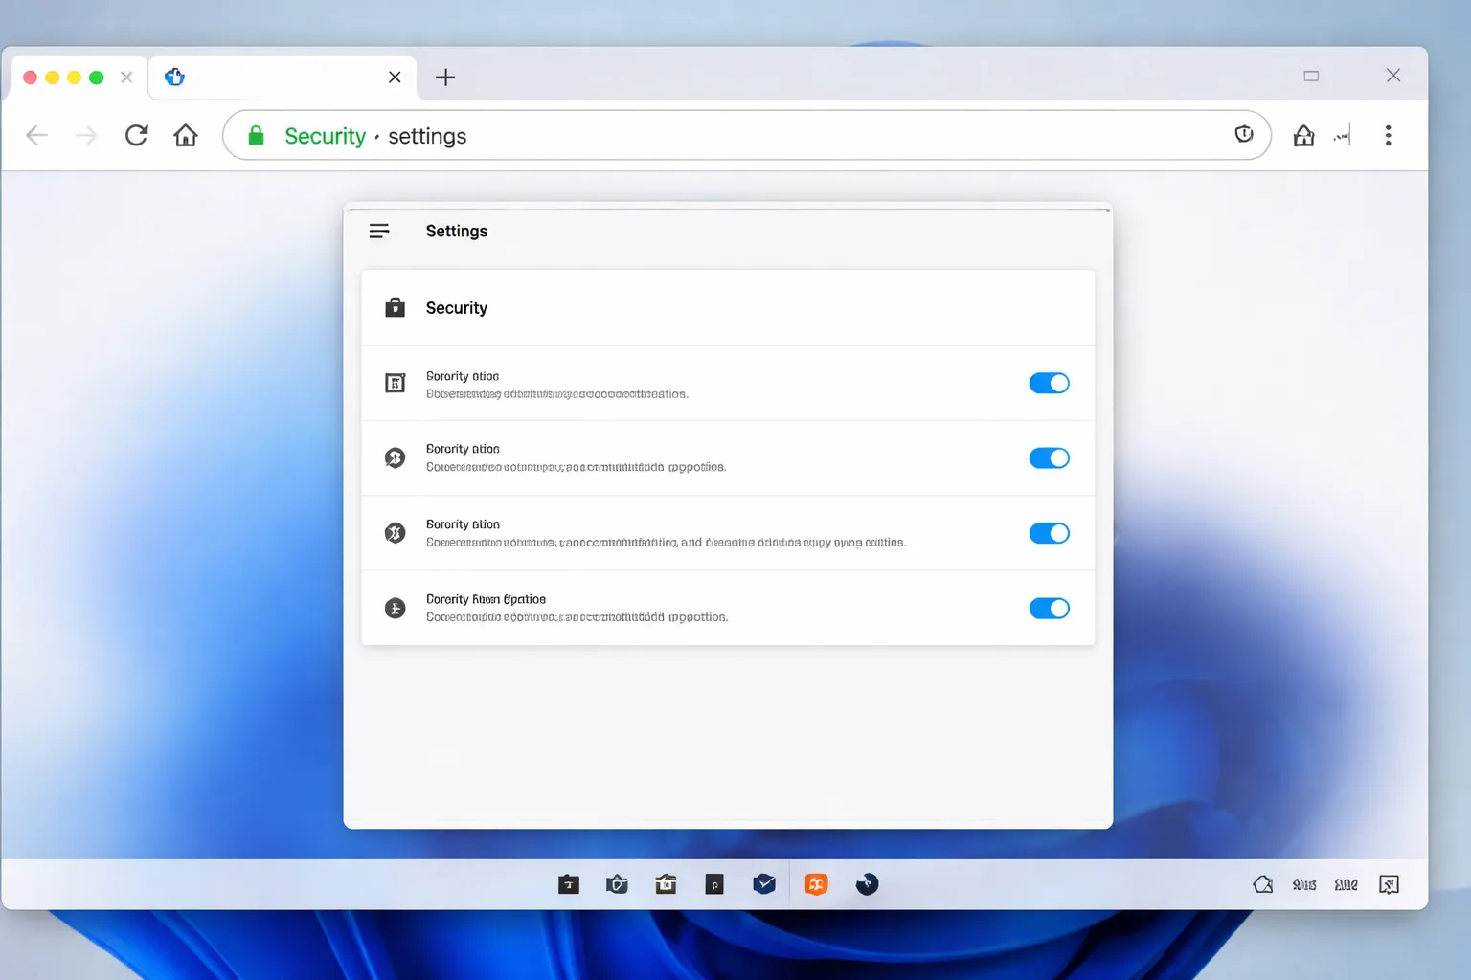Click the round icon of the third security row
Screen dimensions: 1471x980
coord(395,533)
